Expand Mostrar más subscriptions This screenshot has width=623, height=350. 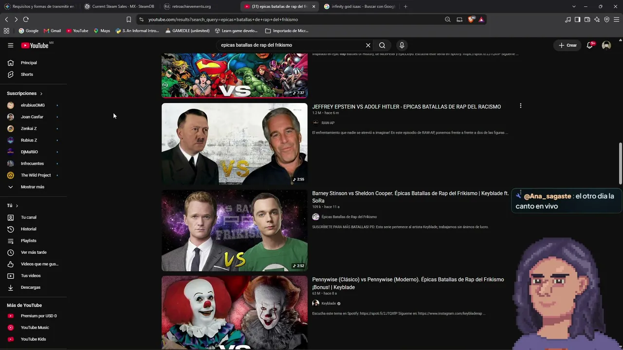tap(34, 187)
